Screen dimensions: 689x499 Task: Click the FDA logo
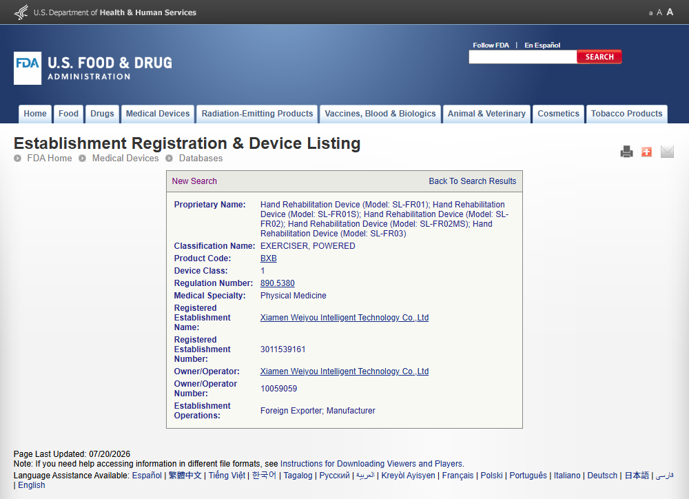(x=28, y=68)
